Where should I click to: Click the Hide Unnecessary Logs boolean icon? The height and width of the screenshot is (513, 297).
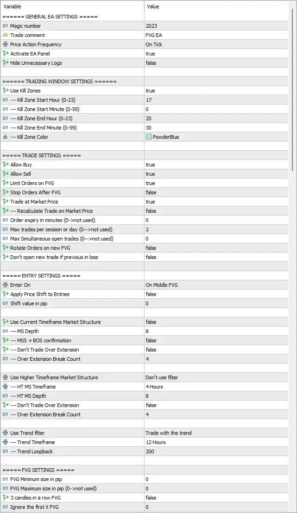click(5, 63)
